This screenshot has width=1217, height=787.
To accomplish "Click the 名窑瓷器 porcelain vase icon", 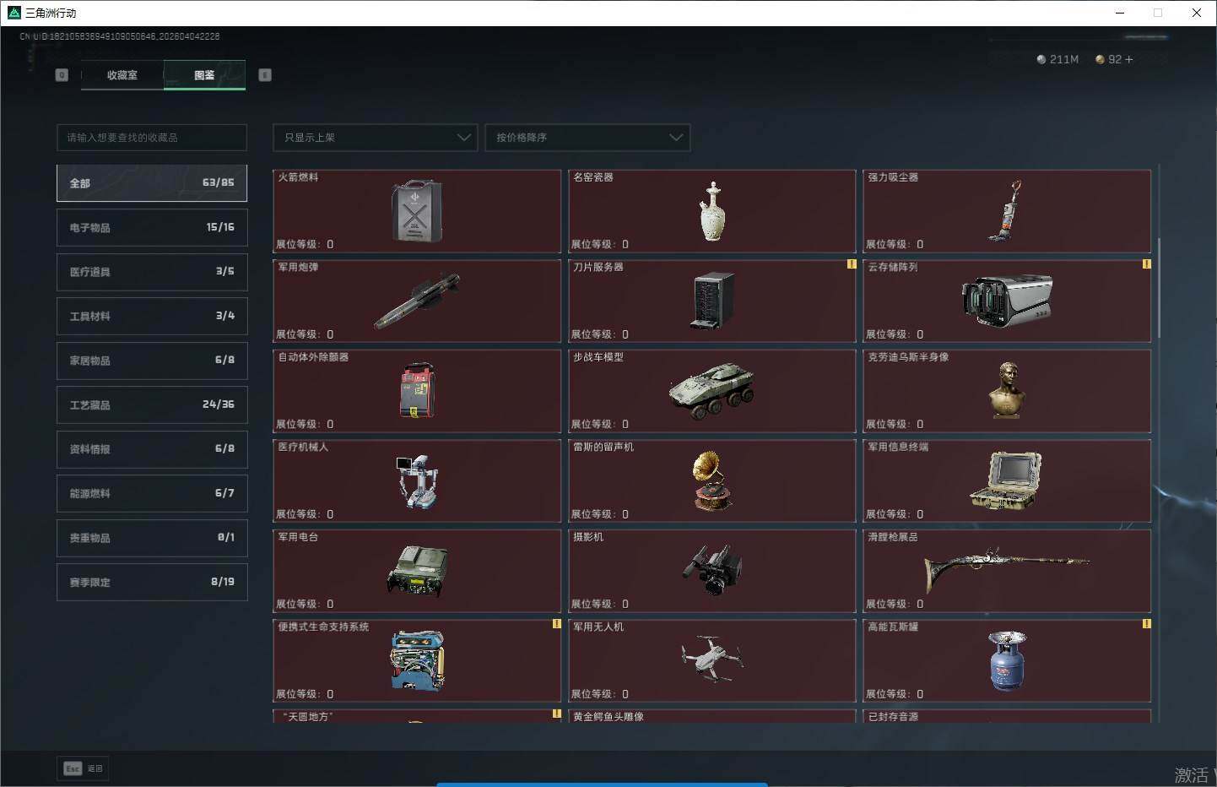I will coord(713,211).
